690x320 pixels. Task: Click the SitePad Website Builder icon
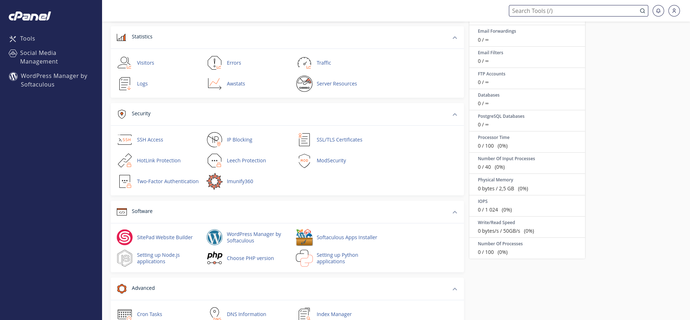point(125,237)
